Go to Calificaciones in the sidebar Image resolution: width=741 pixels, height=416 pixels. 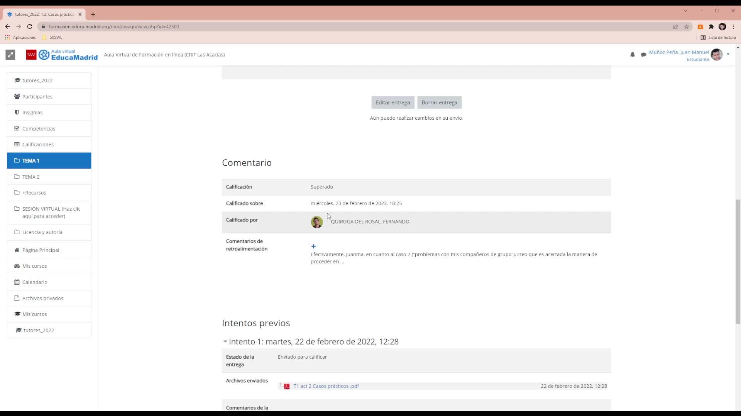38,144
